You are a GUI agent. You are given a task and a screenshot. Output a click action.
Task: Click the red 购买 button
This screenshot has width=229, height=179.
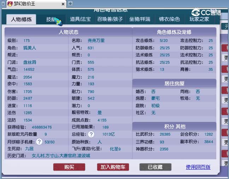click(x=69, y=167)
